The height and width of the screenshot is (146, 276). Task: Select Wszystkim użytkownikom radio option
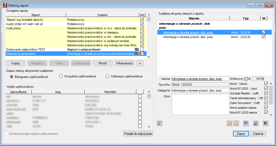(61, 76)
